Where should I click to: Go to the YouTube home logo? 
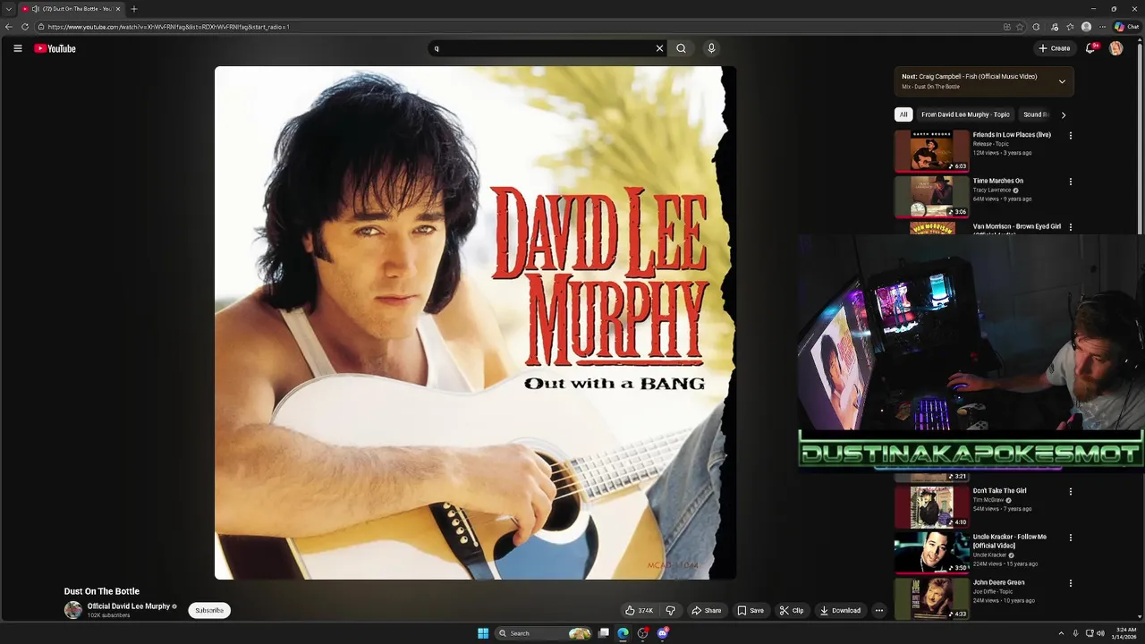coord(55,48)
